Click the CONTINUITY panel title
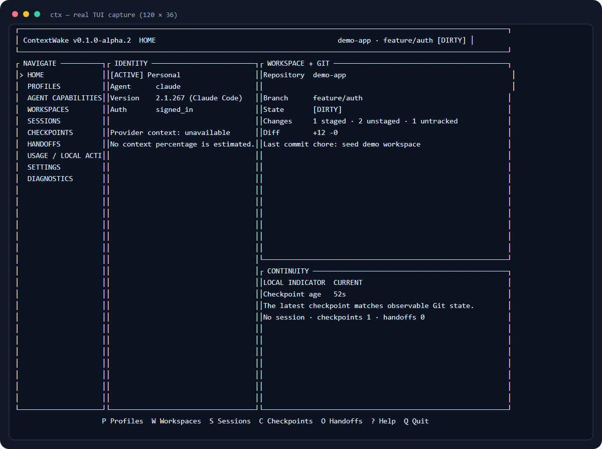The height and width of the screenshot is (449, 602). pos(288,271)
